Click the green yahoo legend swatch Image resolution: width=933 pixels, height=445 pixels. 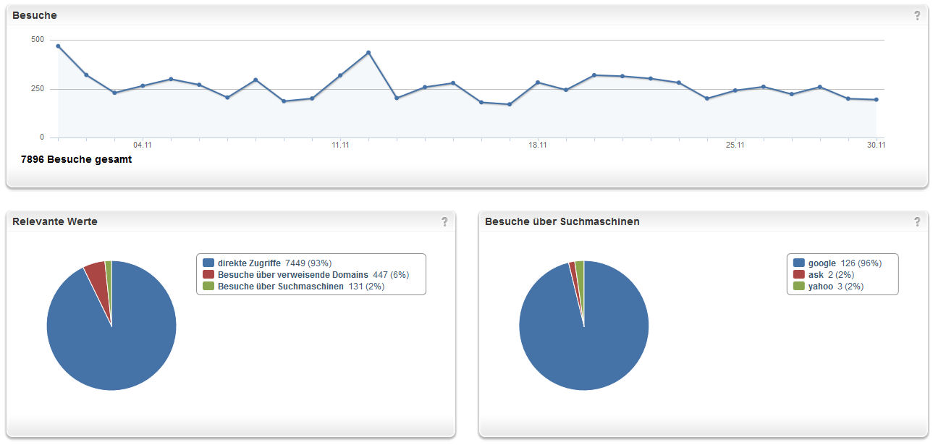pos(799,287)
